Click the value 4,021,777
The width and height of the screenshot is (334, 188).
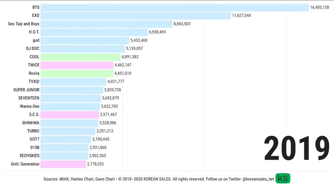click(116, 81)
